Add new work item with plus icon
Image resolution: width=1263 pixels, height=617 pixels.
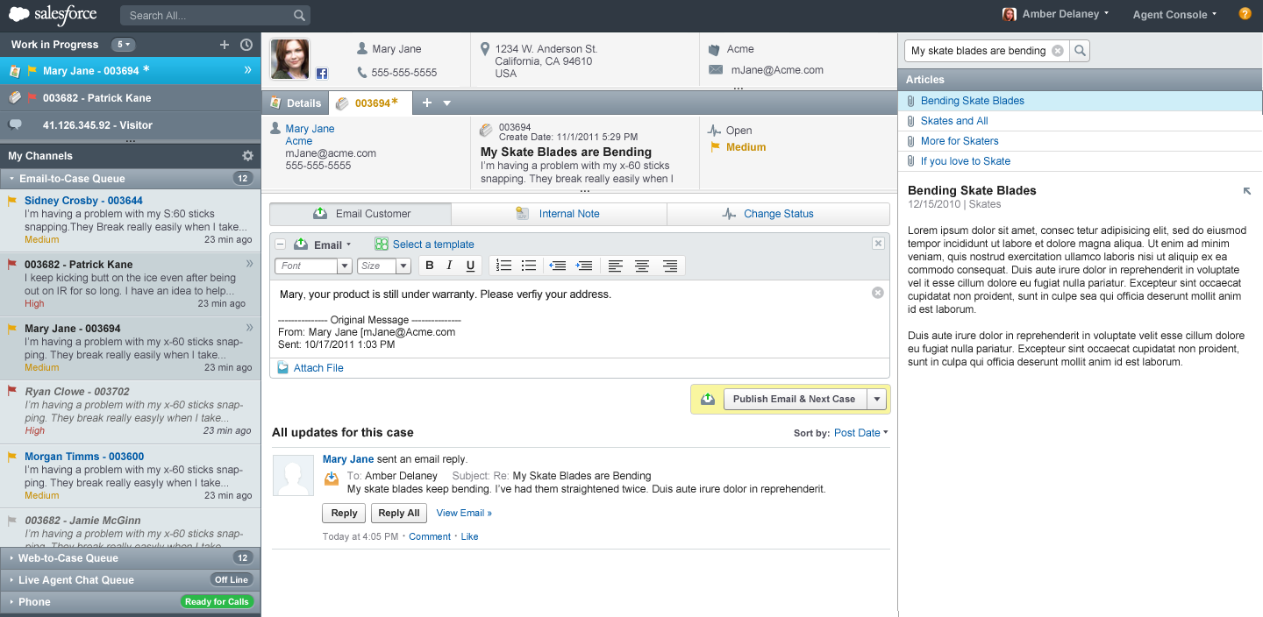(224, 45)
